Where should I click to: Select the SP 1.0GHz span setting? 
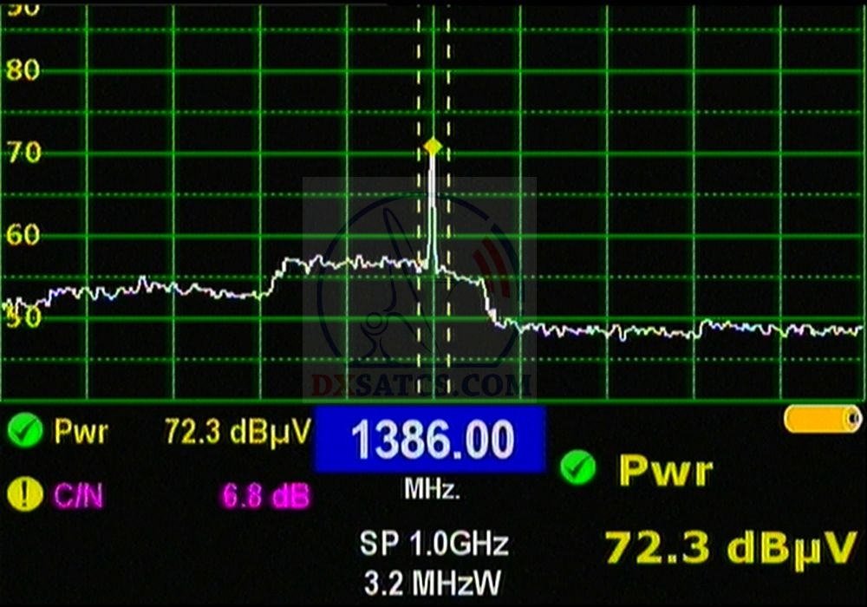[x=434, y=545]
